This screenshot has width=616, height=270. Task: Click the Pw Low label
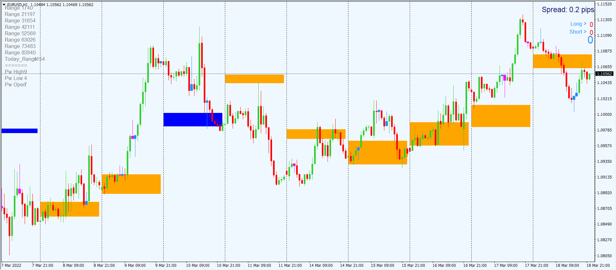tap(16, 78)
